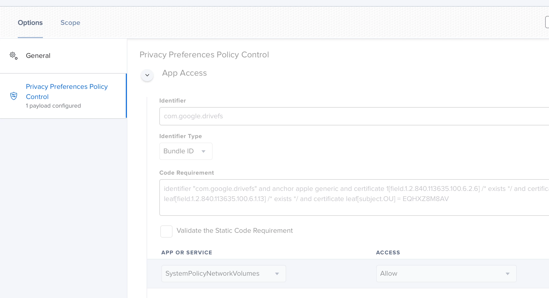Viewport: 549px width, 298px height.
Task: Tick the Validate the Static Code Requirement checkbox
Action: coord(166,231)
